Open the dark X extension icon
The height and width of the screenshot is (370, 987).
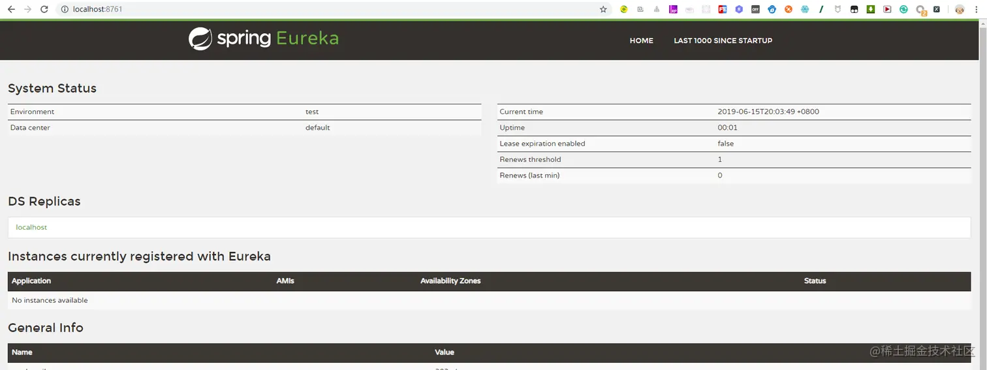click(936, 9)
